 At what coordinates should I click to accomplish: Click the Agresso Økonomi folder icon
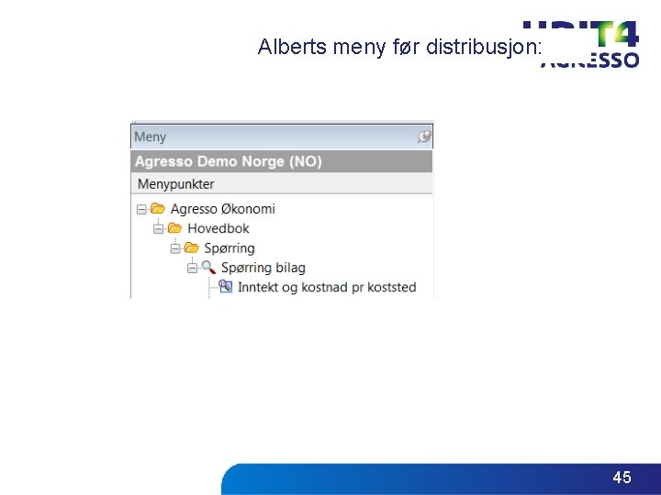[158, 208]
